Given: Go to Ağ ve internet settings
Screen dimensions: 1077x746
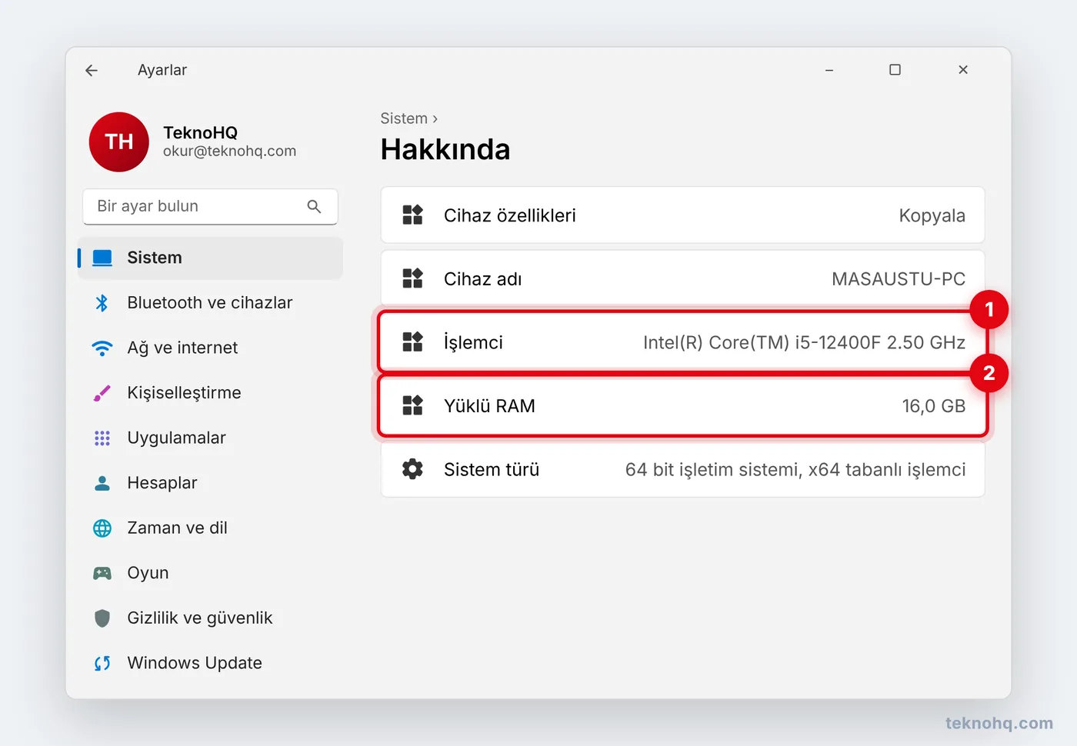Looking at the screenshot, I should click(210, 348).
